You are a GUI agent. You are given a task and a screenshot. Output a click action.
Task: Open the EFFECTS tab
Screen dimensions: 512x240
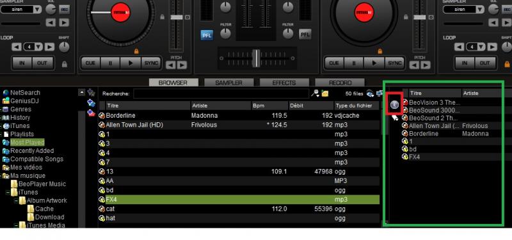point(284,83)
